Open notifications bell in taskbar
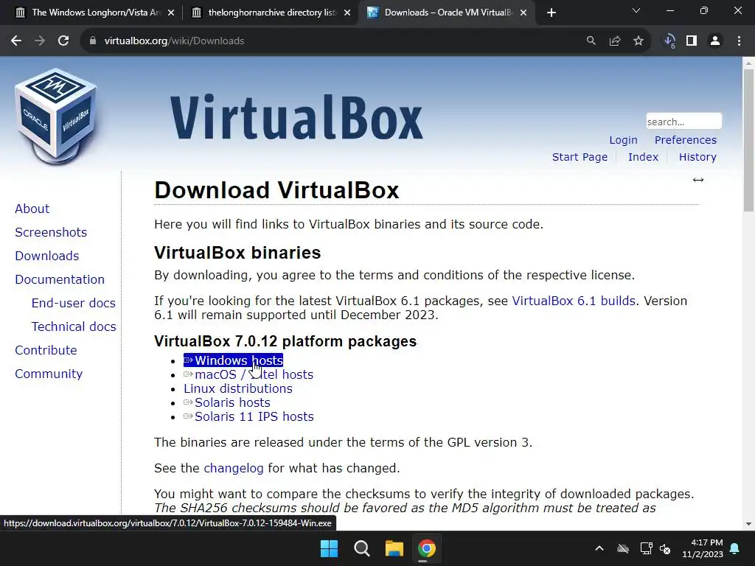The width and height of the screenshot is (755, 566). (x=735, y=548)
